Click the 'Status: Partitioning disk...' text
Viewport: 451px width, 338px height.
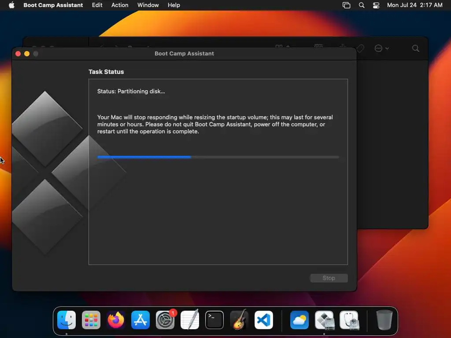tap(131, 92)
